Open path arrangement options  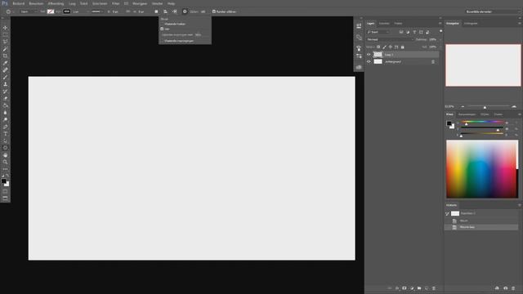(174, 11)
